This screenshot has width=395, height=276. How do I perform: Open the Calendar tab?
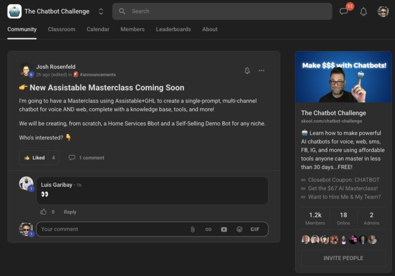(x=98, y=29)
